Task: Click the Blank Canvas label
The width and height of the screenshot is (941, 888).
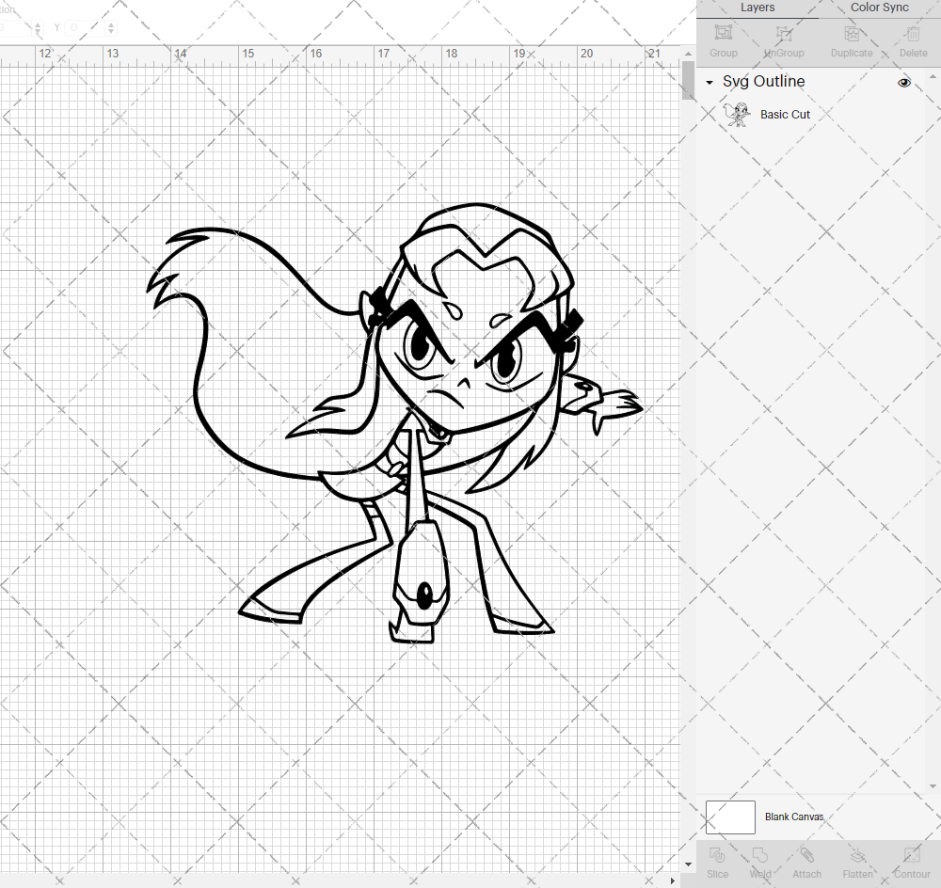Action: coord(794,817)
